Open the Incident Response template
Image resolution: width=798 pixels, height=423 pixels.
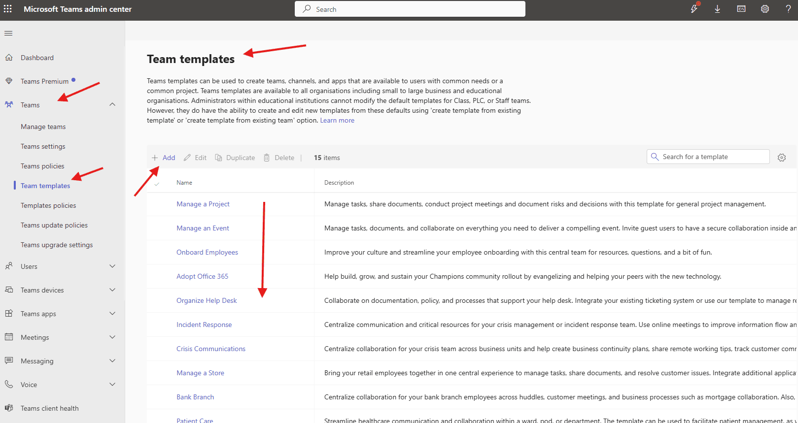pyautogui.click(x=204, y=325)
